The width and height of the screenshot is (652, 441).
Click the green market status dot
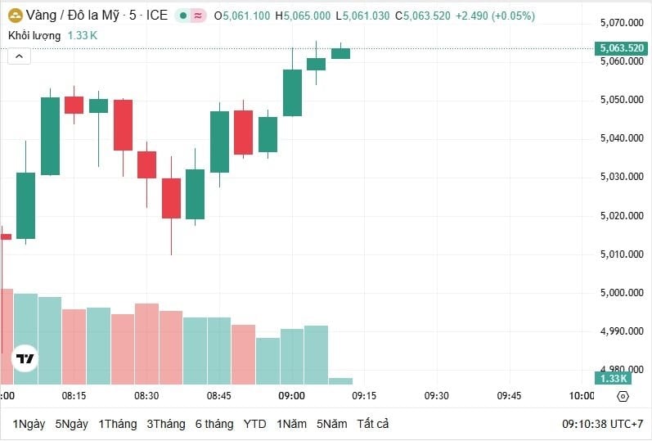pos(183,16)
